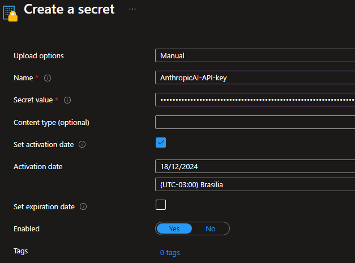Click the Key Vault secret icon

click(10, 11)
